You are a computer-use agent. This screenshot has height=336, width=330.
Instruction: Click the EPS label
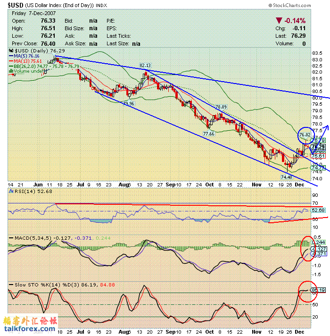112,28
